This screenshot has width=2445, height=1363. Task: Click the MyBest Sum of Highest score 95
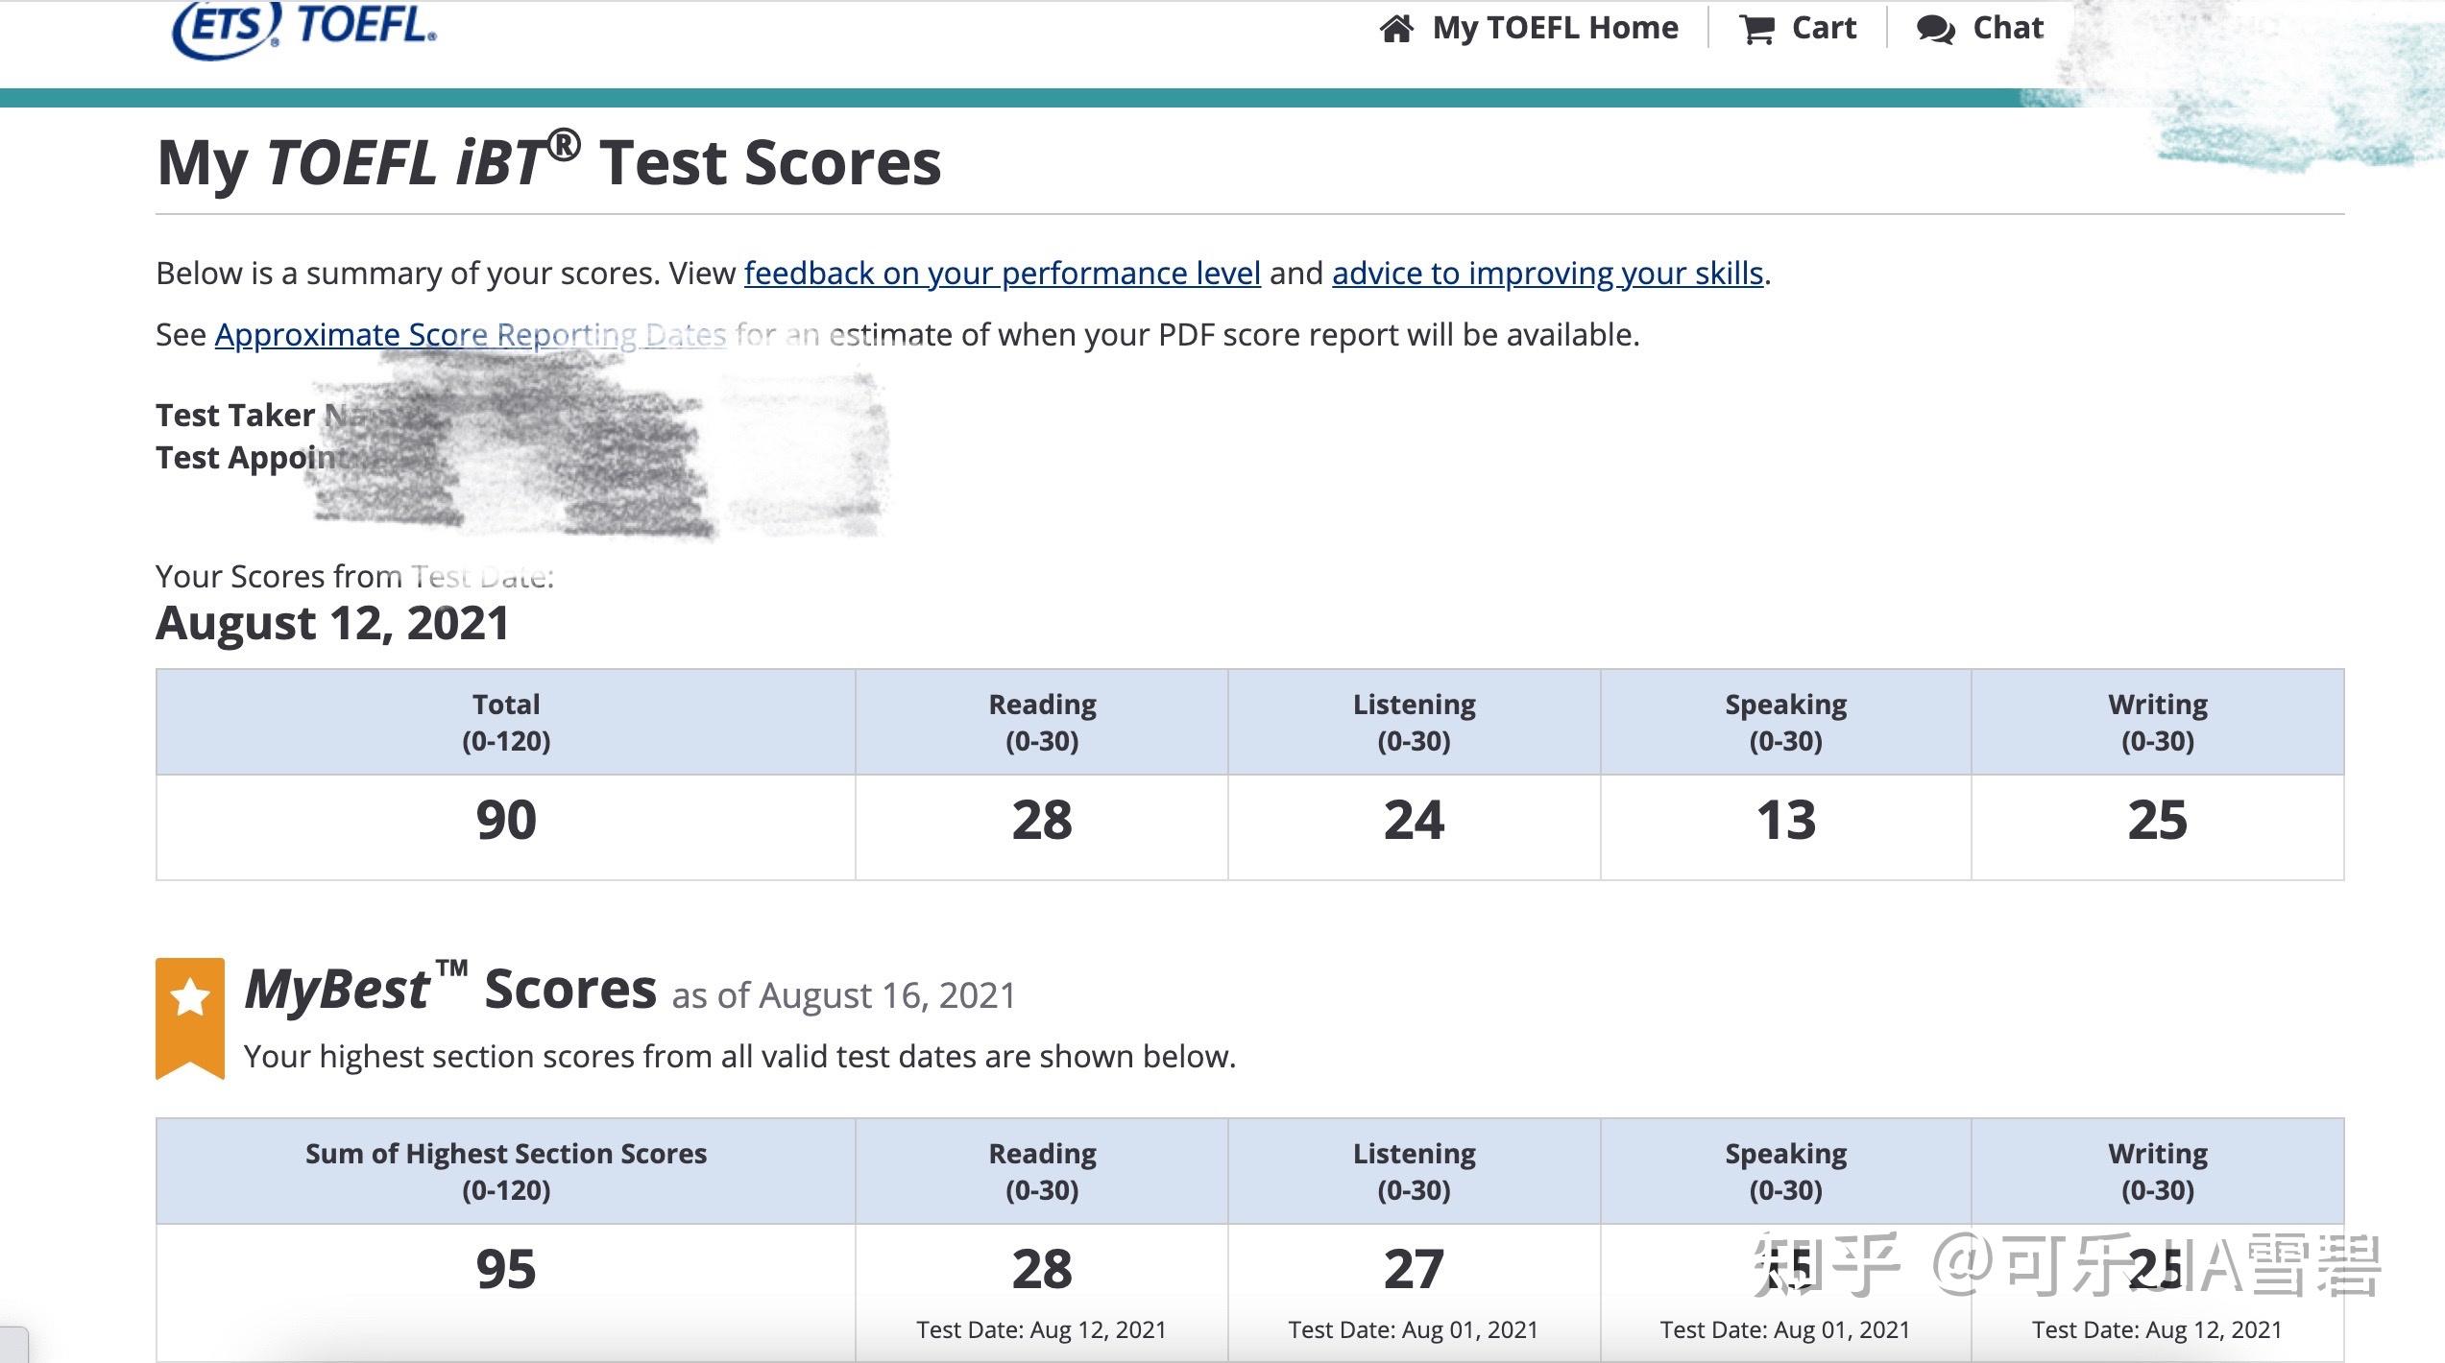(504, 1271)
